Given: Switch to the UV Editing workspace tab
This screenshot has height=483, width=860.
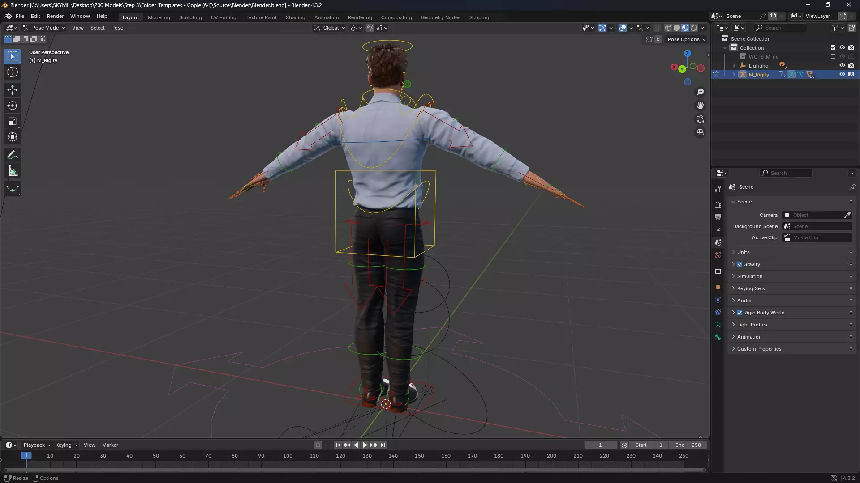Looking at the screenshot, I should [224, 17].
